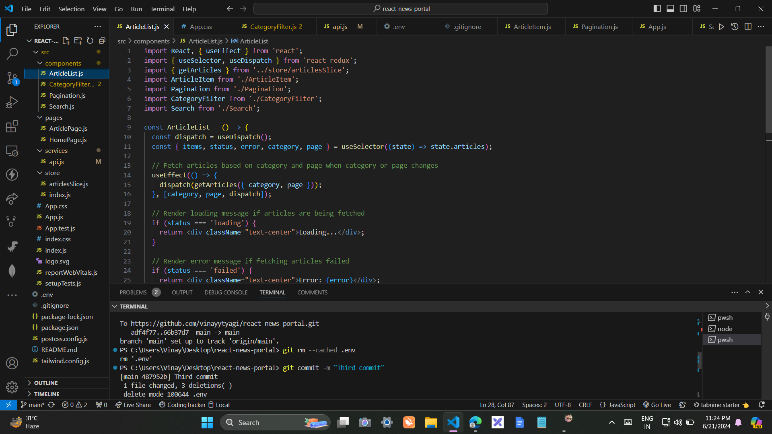Collapse the pages folder
Viewport: 772px width, 434px height.
tap(40, 117)
